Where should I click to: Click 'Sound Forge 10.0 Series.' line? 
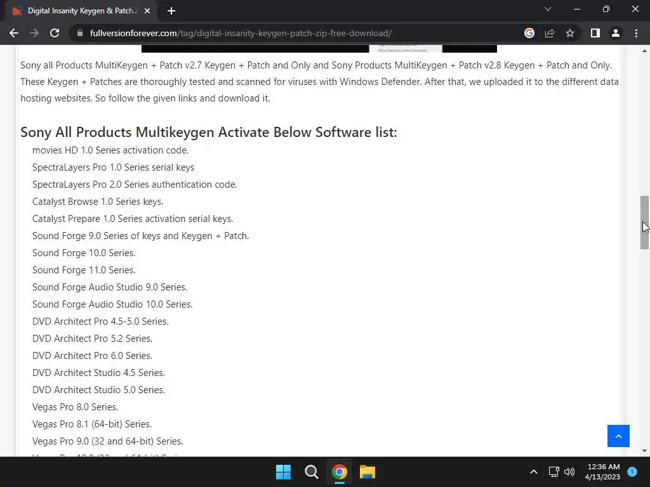pyautogui.click(x=84, y=253)
